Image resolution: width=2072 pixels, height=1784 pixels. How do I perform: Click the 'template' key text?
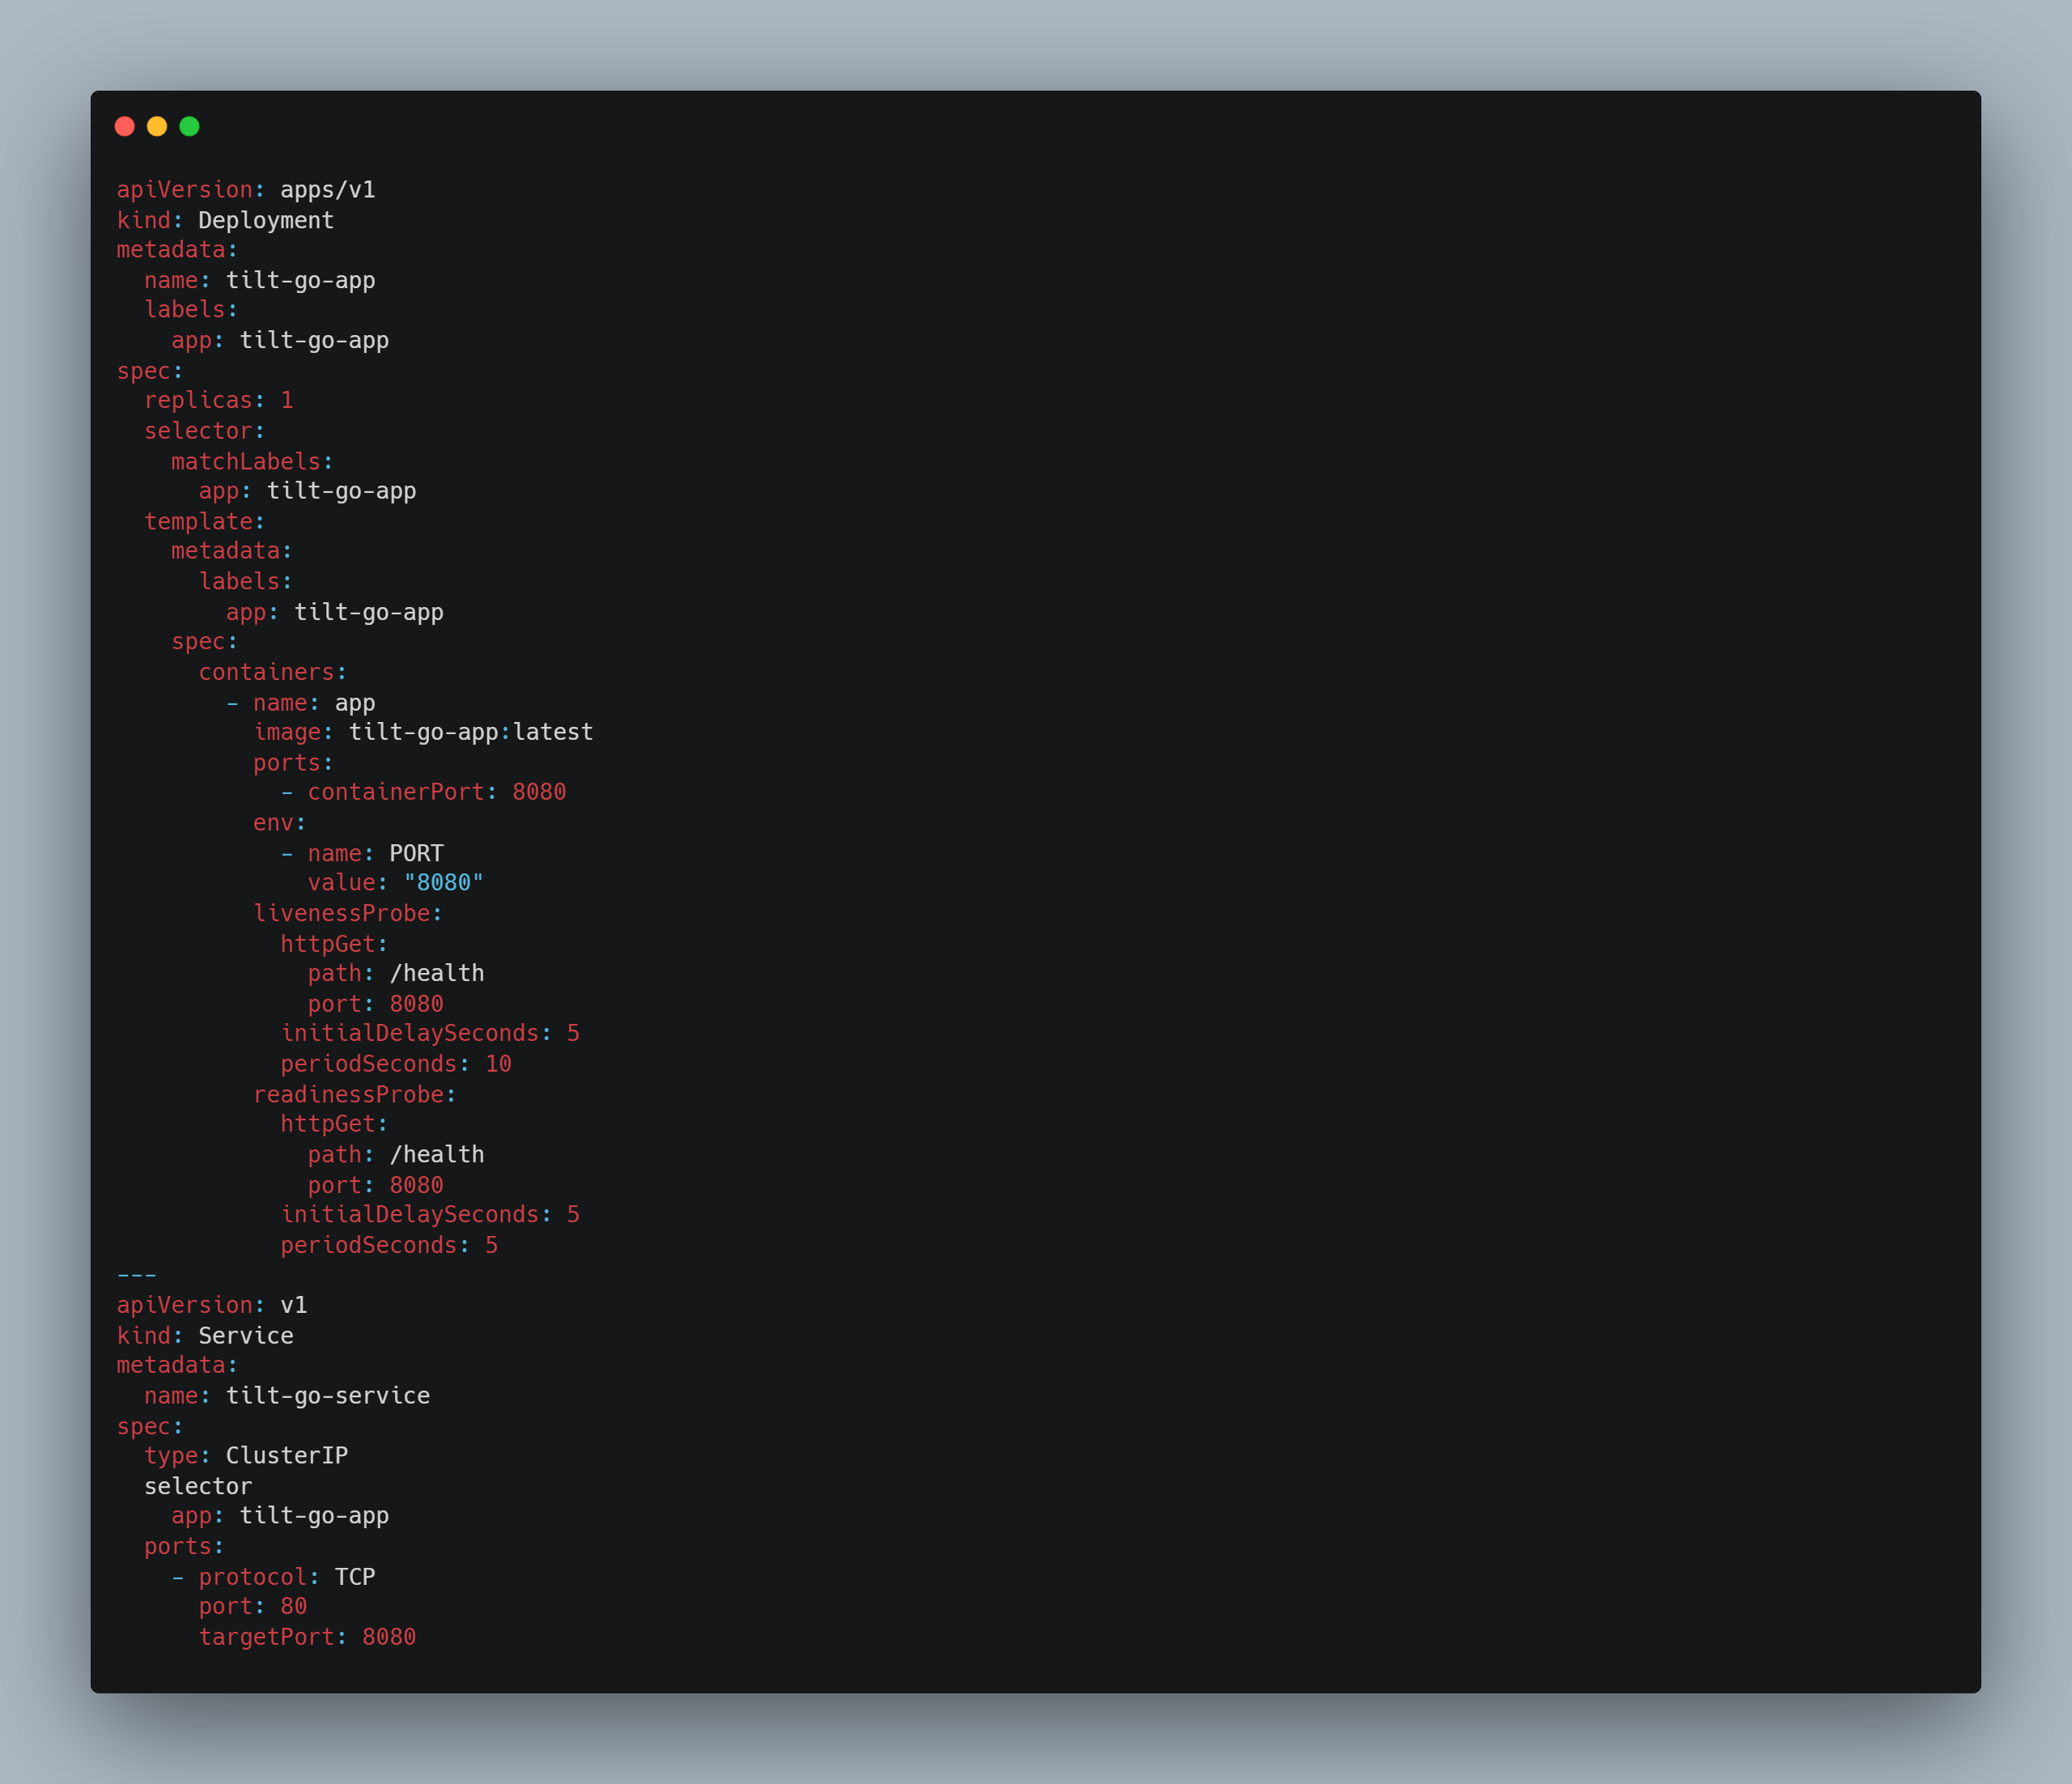(x=197, y=521)
